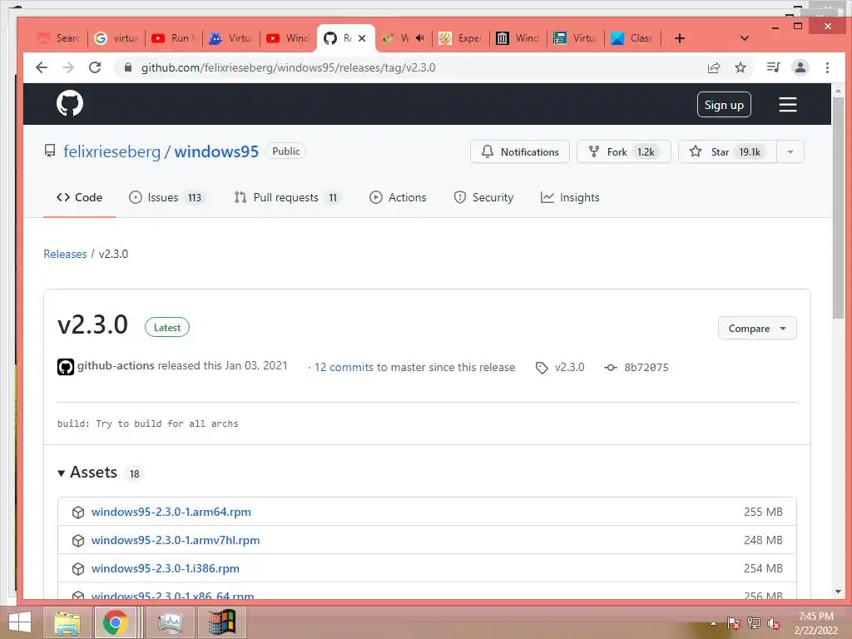Bookmark this page with the star icon

pyautogui.click(x=740, y=67)
